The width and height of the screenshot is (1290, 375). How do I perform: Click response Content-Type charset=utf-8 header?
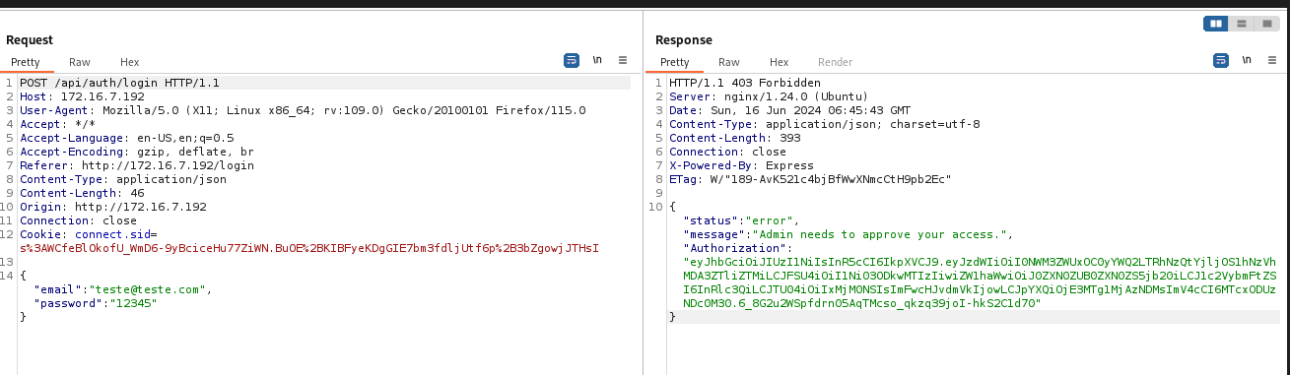point(825,125)
